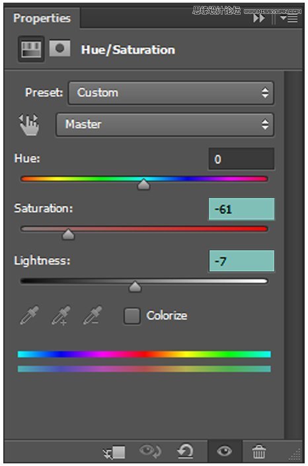The width and height of the screenshot is (308, 466).
Task: Collapse panel with double arrow icon
Action: coord(258,19)
